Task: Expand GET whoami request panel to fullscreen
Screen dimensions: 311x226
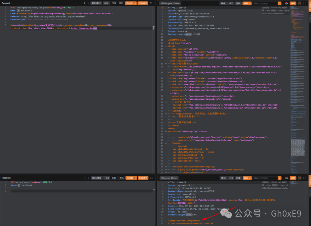Action: tap(151, 178)
